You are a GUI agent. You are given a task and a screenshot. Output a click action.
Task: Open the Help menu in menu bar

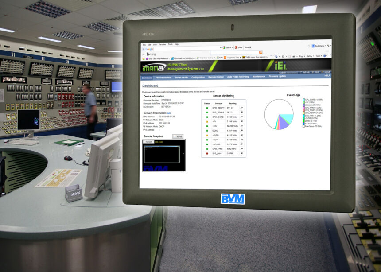click(x=177, y=44)
